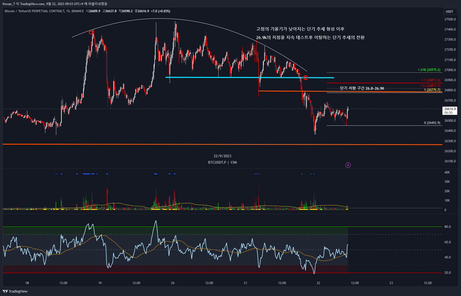Viewport: 461px width, 296px height.
Task: Click the 23 date on time axis
Action: (391, 283)
